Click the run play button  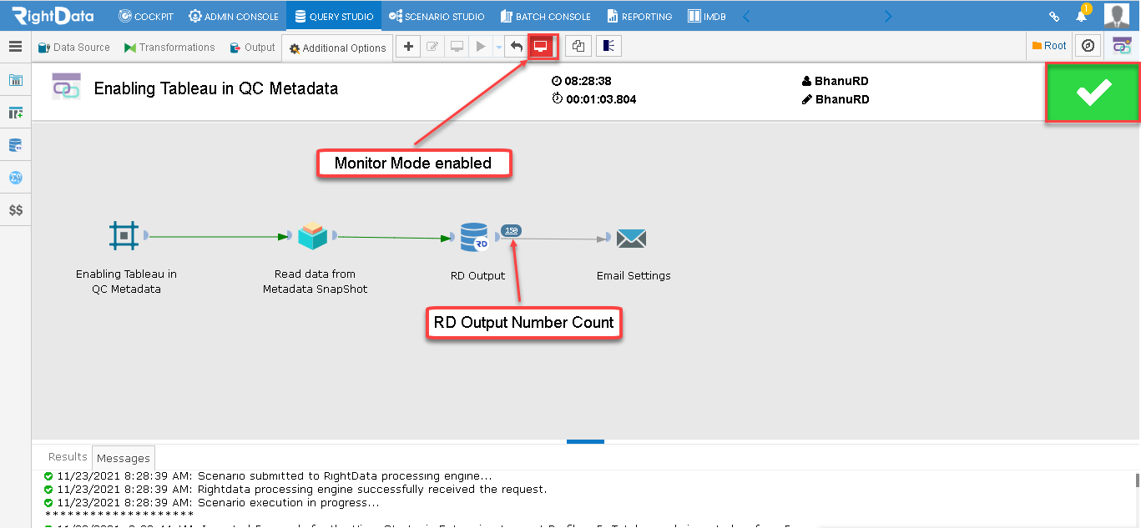click(481, 47)
